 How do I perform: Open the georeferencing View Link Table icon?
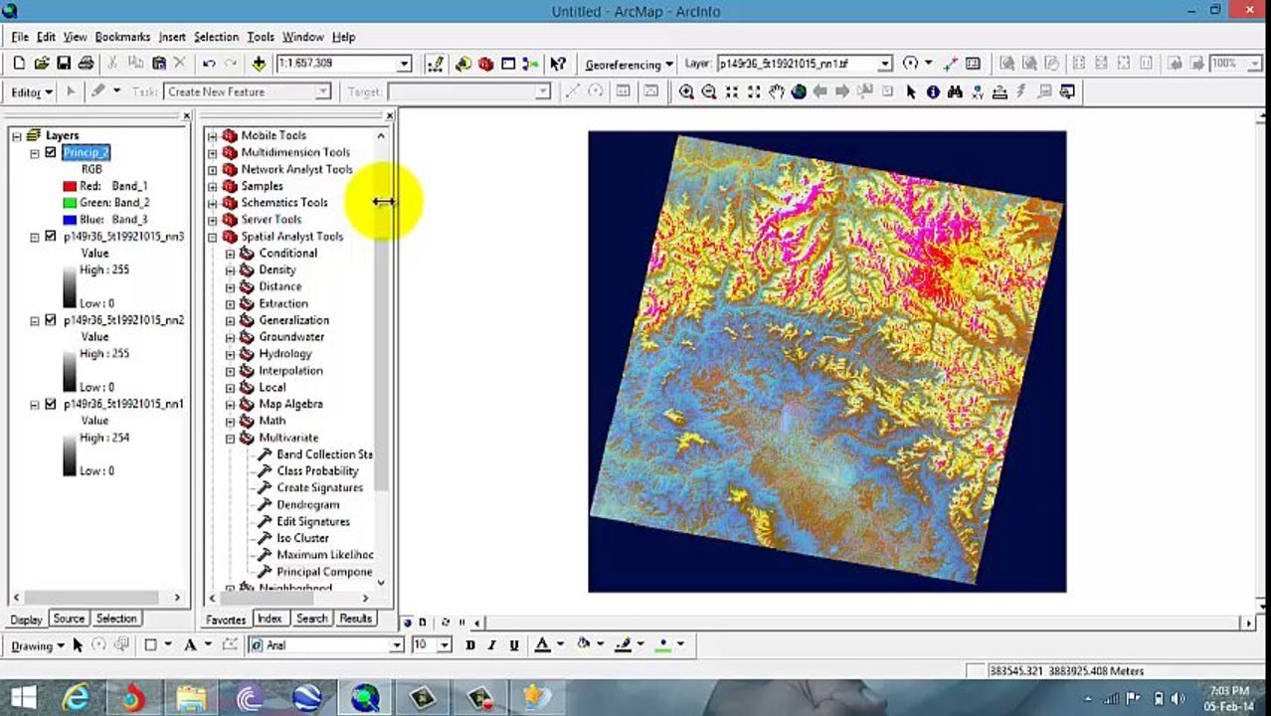pos(973,64)
